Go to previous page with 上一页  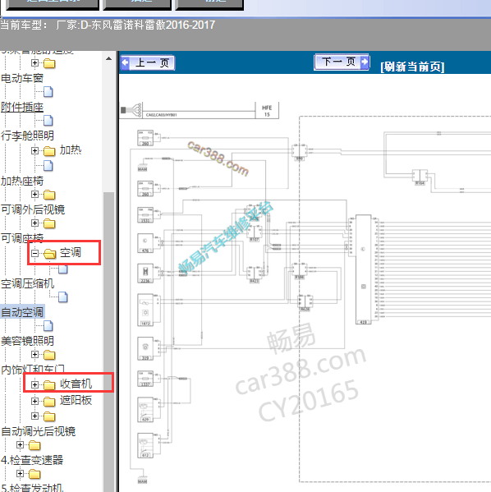pyautogui.click(x=148, y=62)
